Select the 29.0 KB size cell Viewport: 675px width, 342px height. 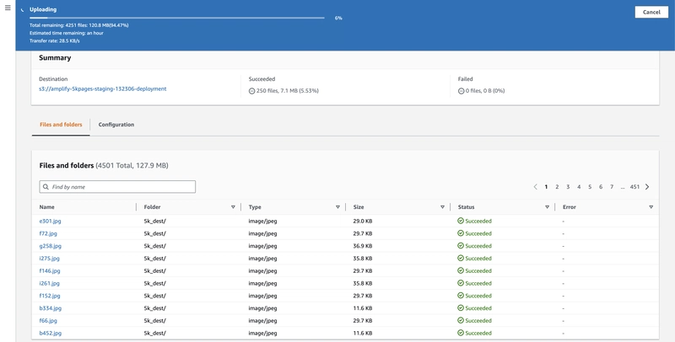[x=363, y=222]
